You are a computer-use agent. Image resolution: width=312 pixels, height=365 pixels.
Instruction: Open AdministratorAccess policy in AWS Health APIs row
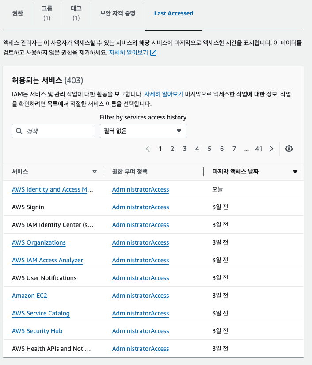coord(141,349)
